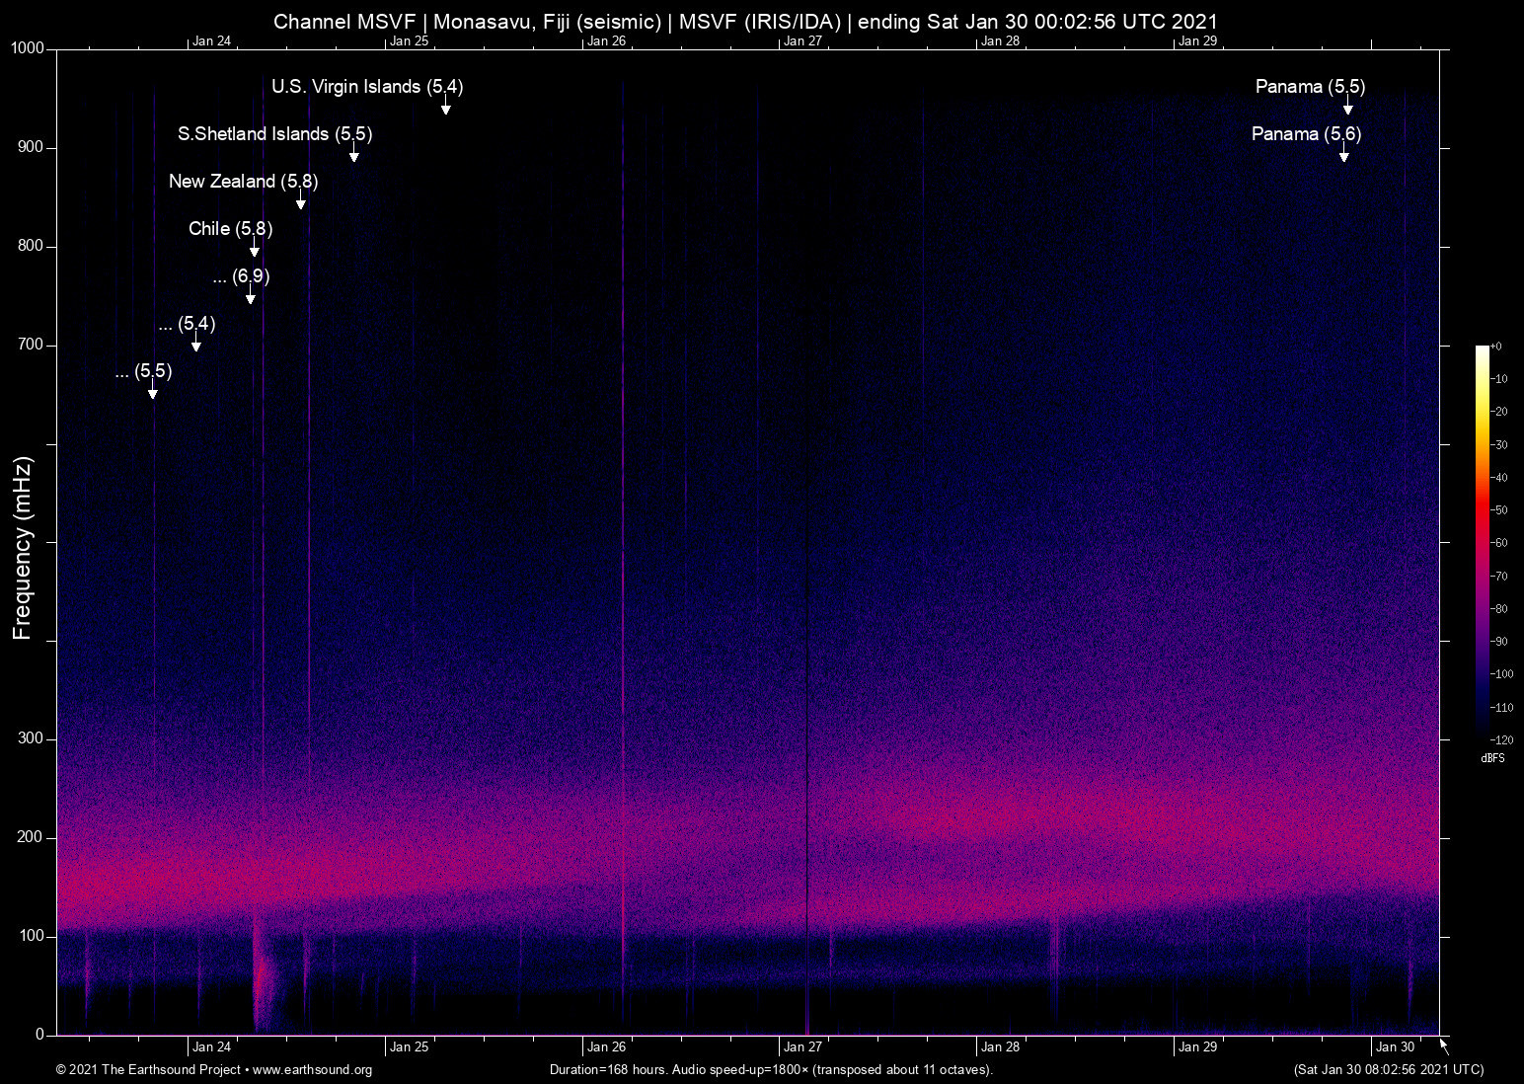
Task: Click the Frequency (mHz) axis label
Action: pyautogui.click(x=23, y=548)
